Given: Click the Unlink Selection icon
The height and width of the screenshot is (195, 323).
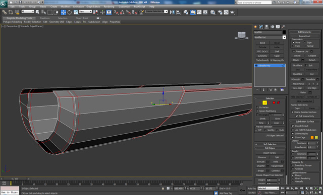Looking at the screenshot, I should tap(11, 12).
